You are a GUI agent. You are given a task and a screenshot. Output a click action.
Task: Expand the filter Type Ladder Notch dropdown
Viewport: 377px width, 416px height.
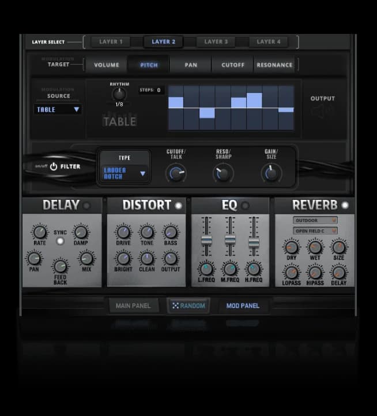pyautogui.click(x=125, y=173)
